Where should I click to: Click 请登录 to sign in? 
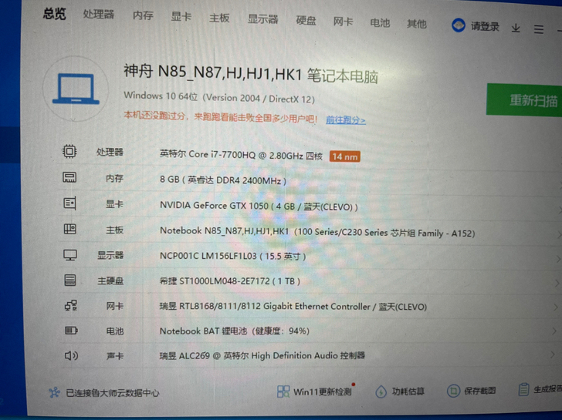tap(485, 26)
